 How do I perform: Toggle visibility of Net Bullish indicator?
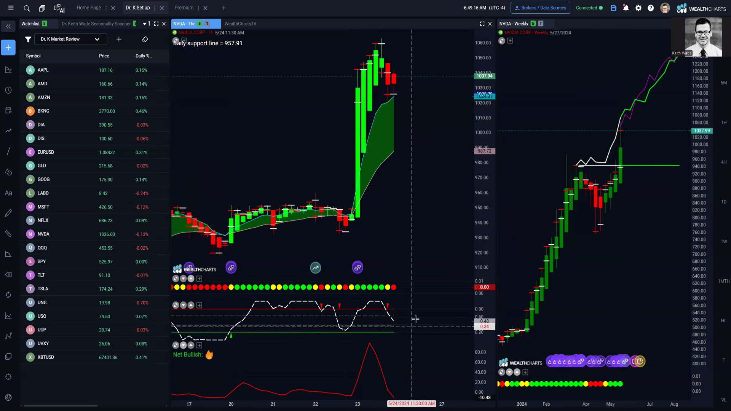pos(176,345)
